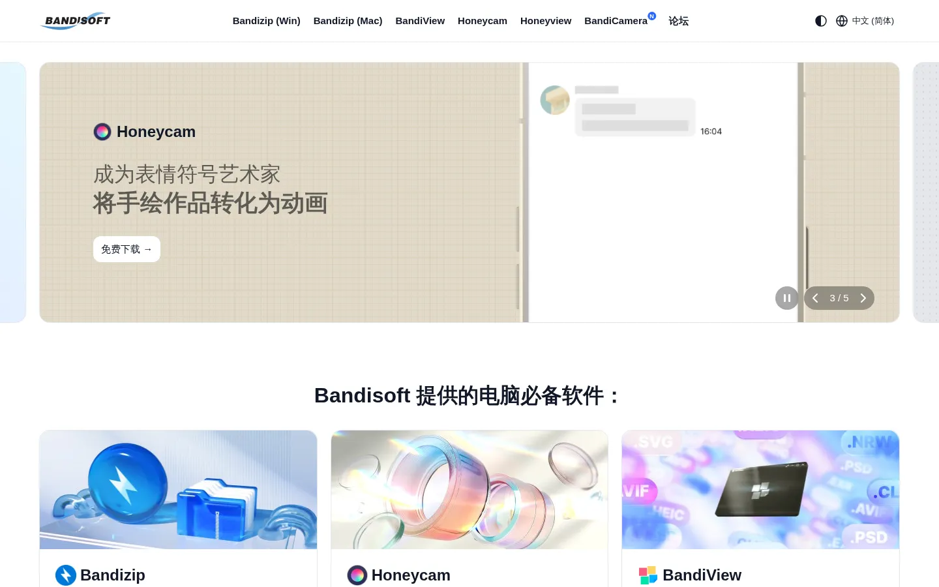Screen dimensions: 939x587
Task: Click the Bandisoft logo
Action: pyautogui.click(x=75, y=21)
